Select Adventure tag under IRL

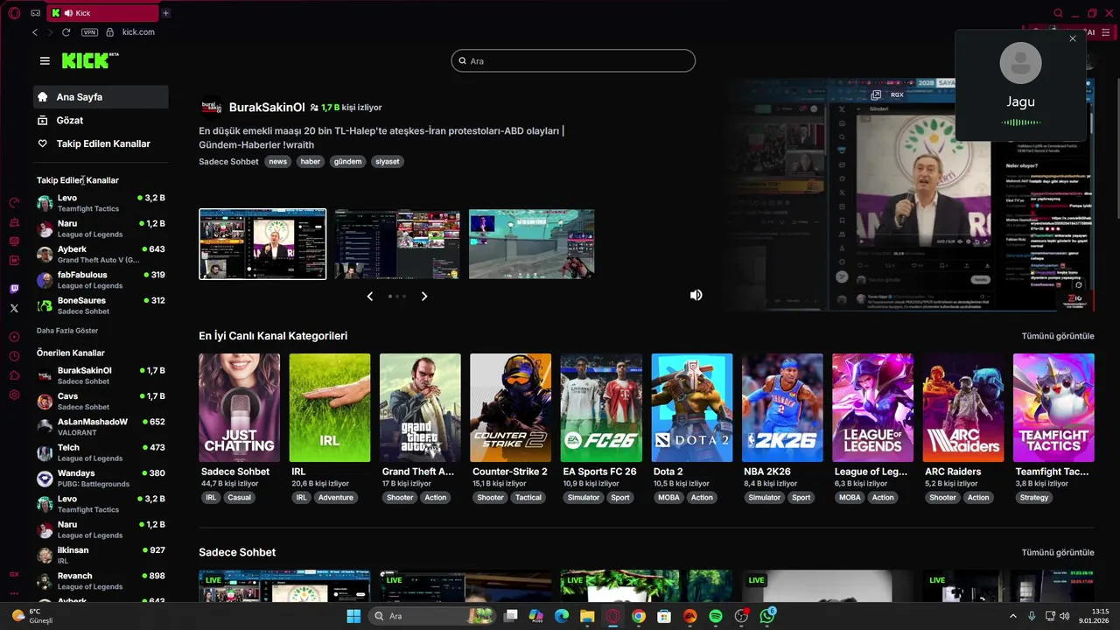[335, 497]
